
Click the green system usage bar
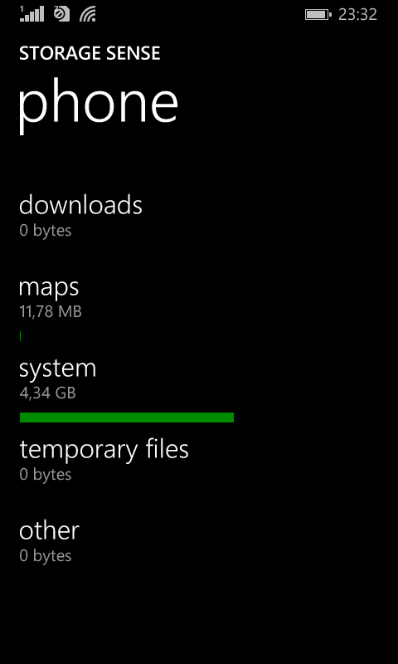click(127, 417)
